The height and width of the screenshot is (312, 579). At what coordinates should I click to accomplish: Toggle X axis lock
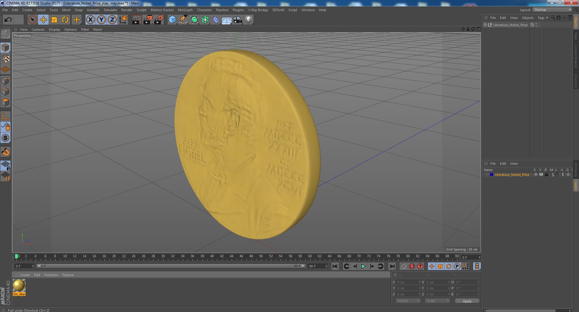[x=90, y=20]
